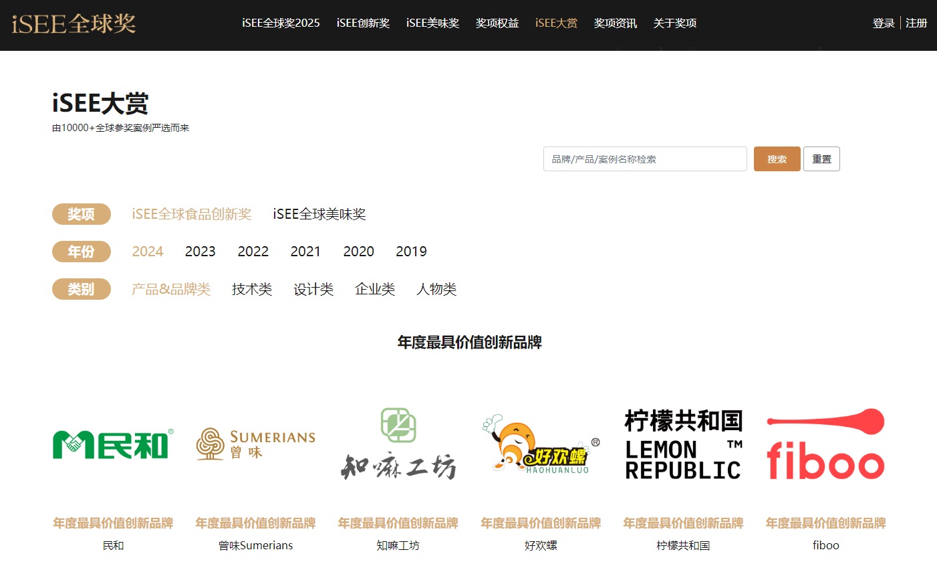Select the year 2020 filter
Viewport: 937px width, 568px height.
pos(359,252)
